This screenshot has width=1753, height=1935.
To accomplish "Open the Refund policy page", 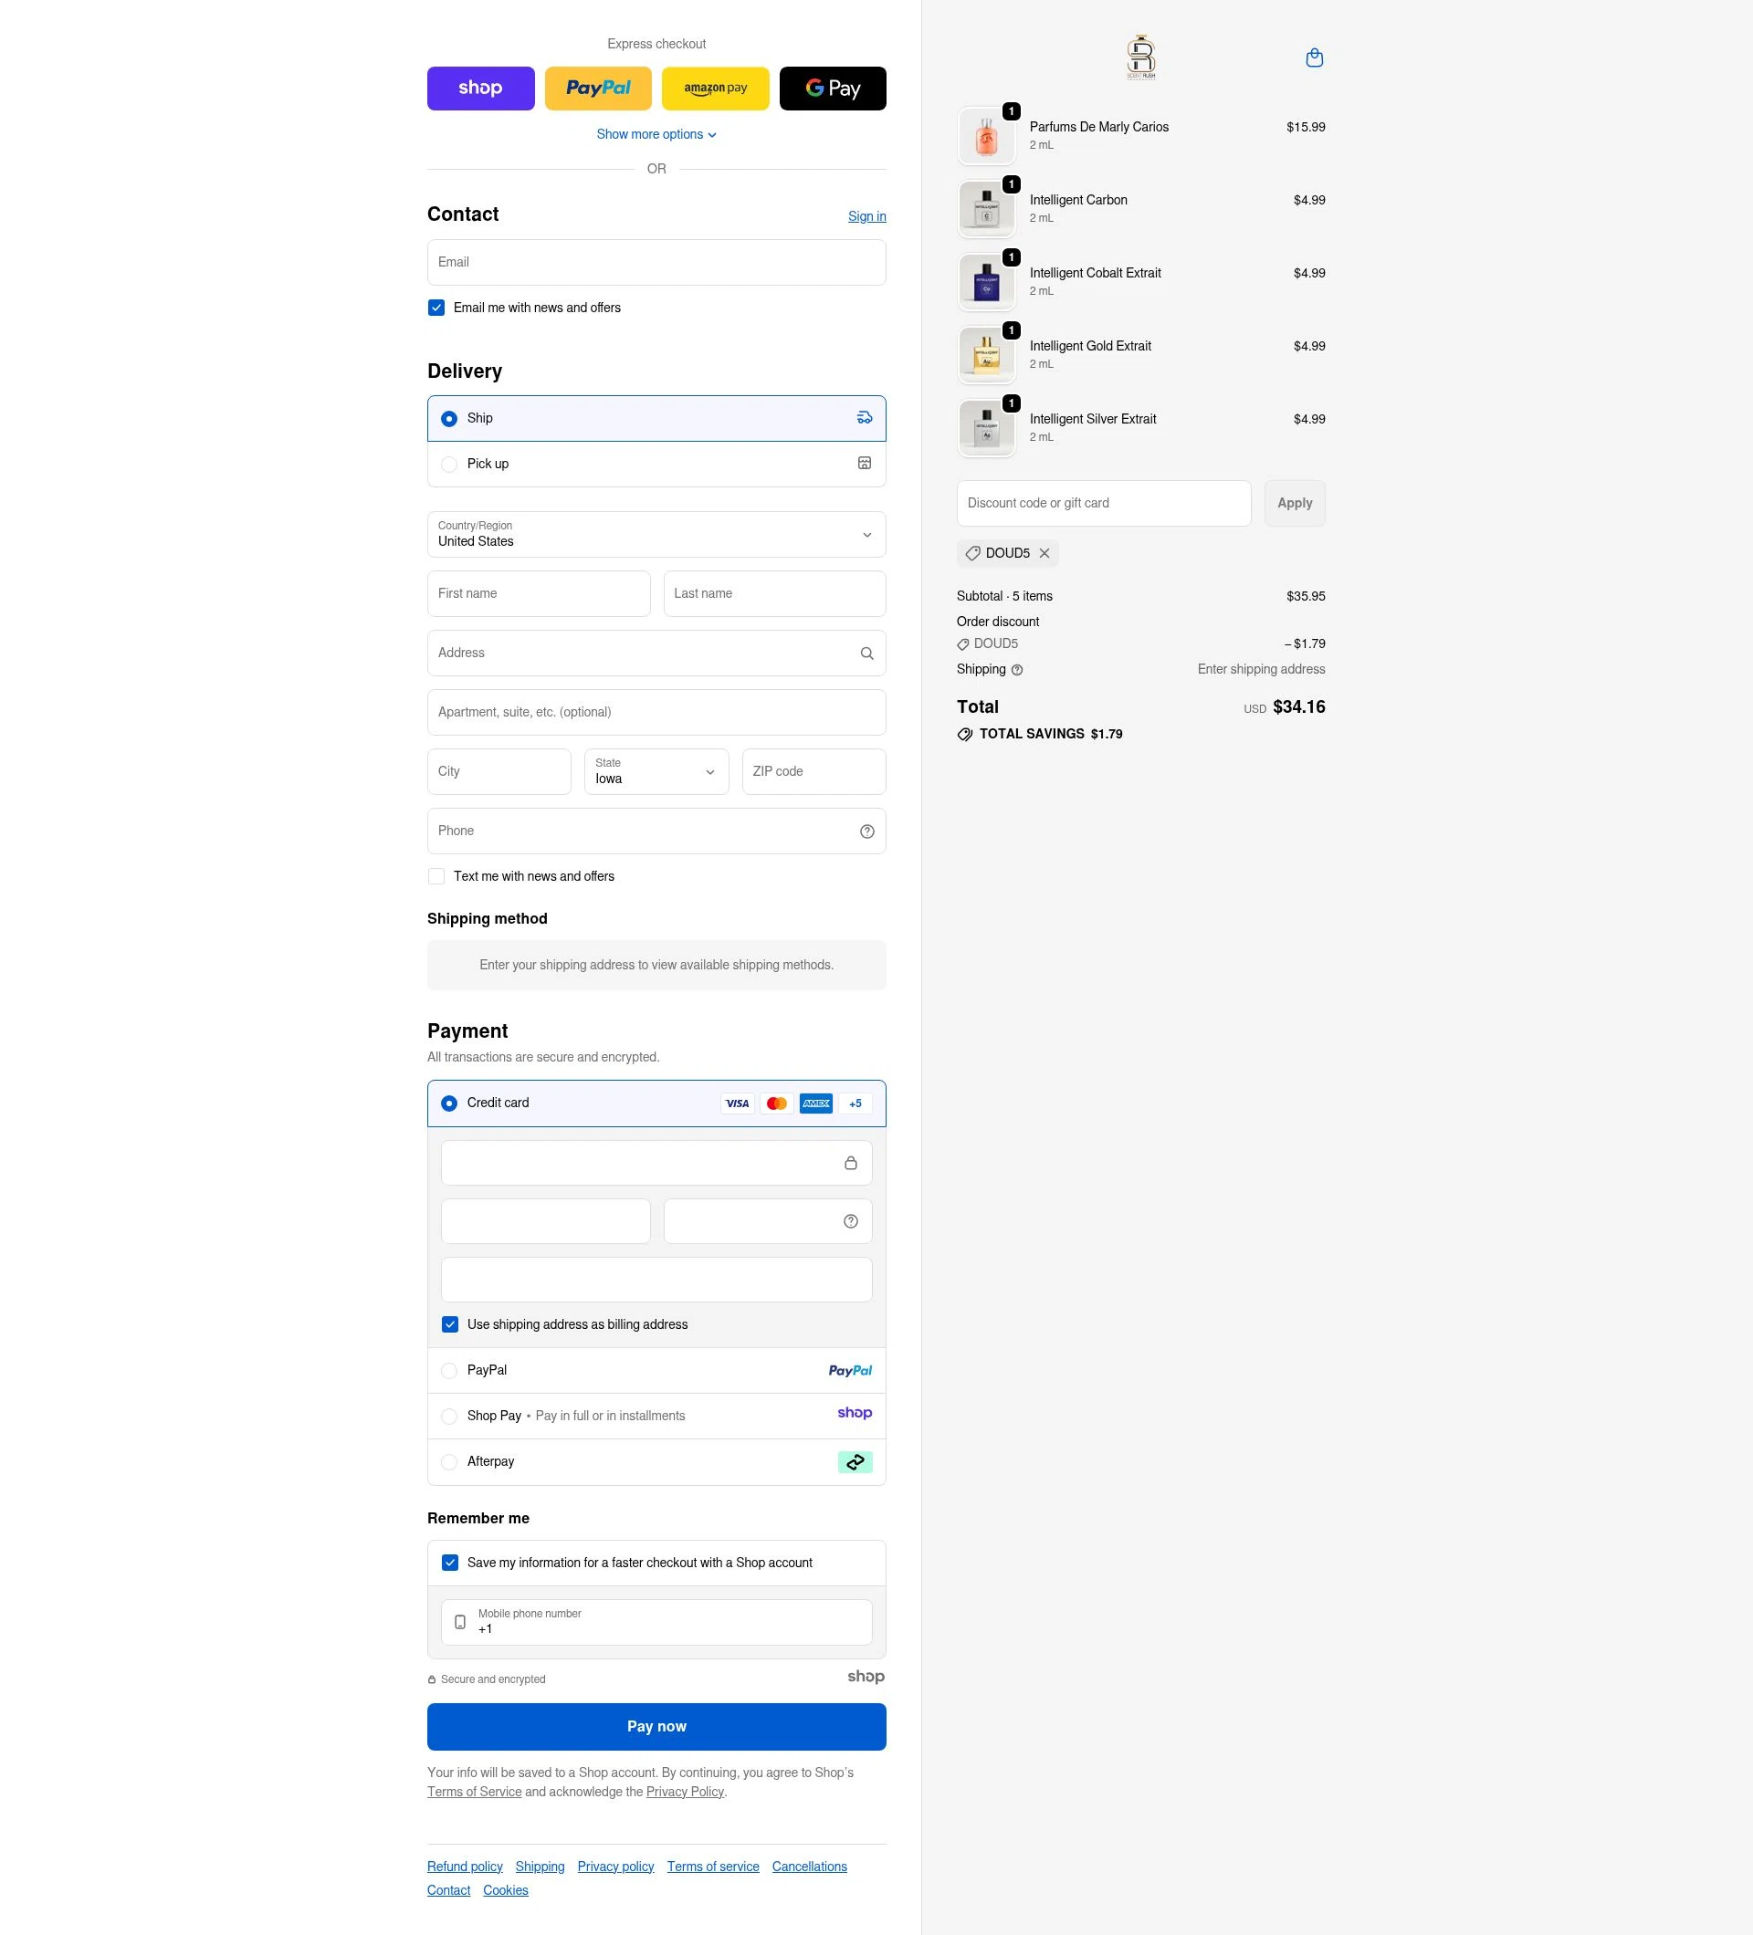I will tap(465, 1866).
